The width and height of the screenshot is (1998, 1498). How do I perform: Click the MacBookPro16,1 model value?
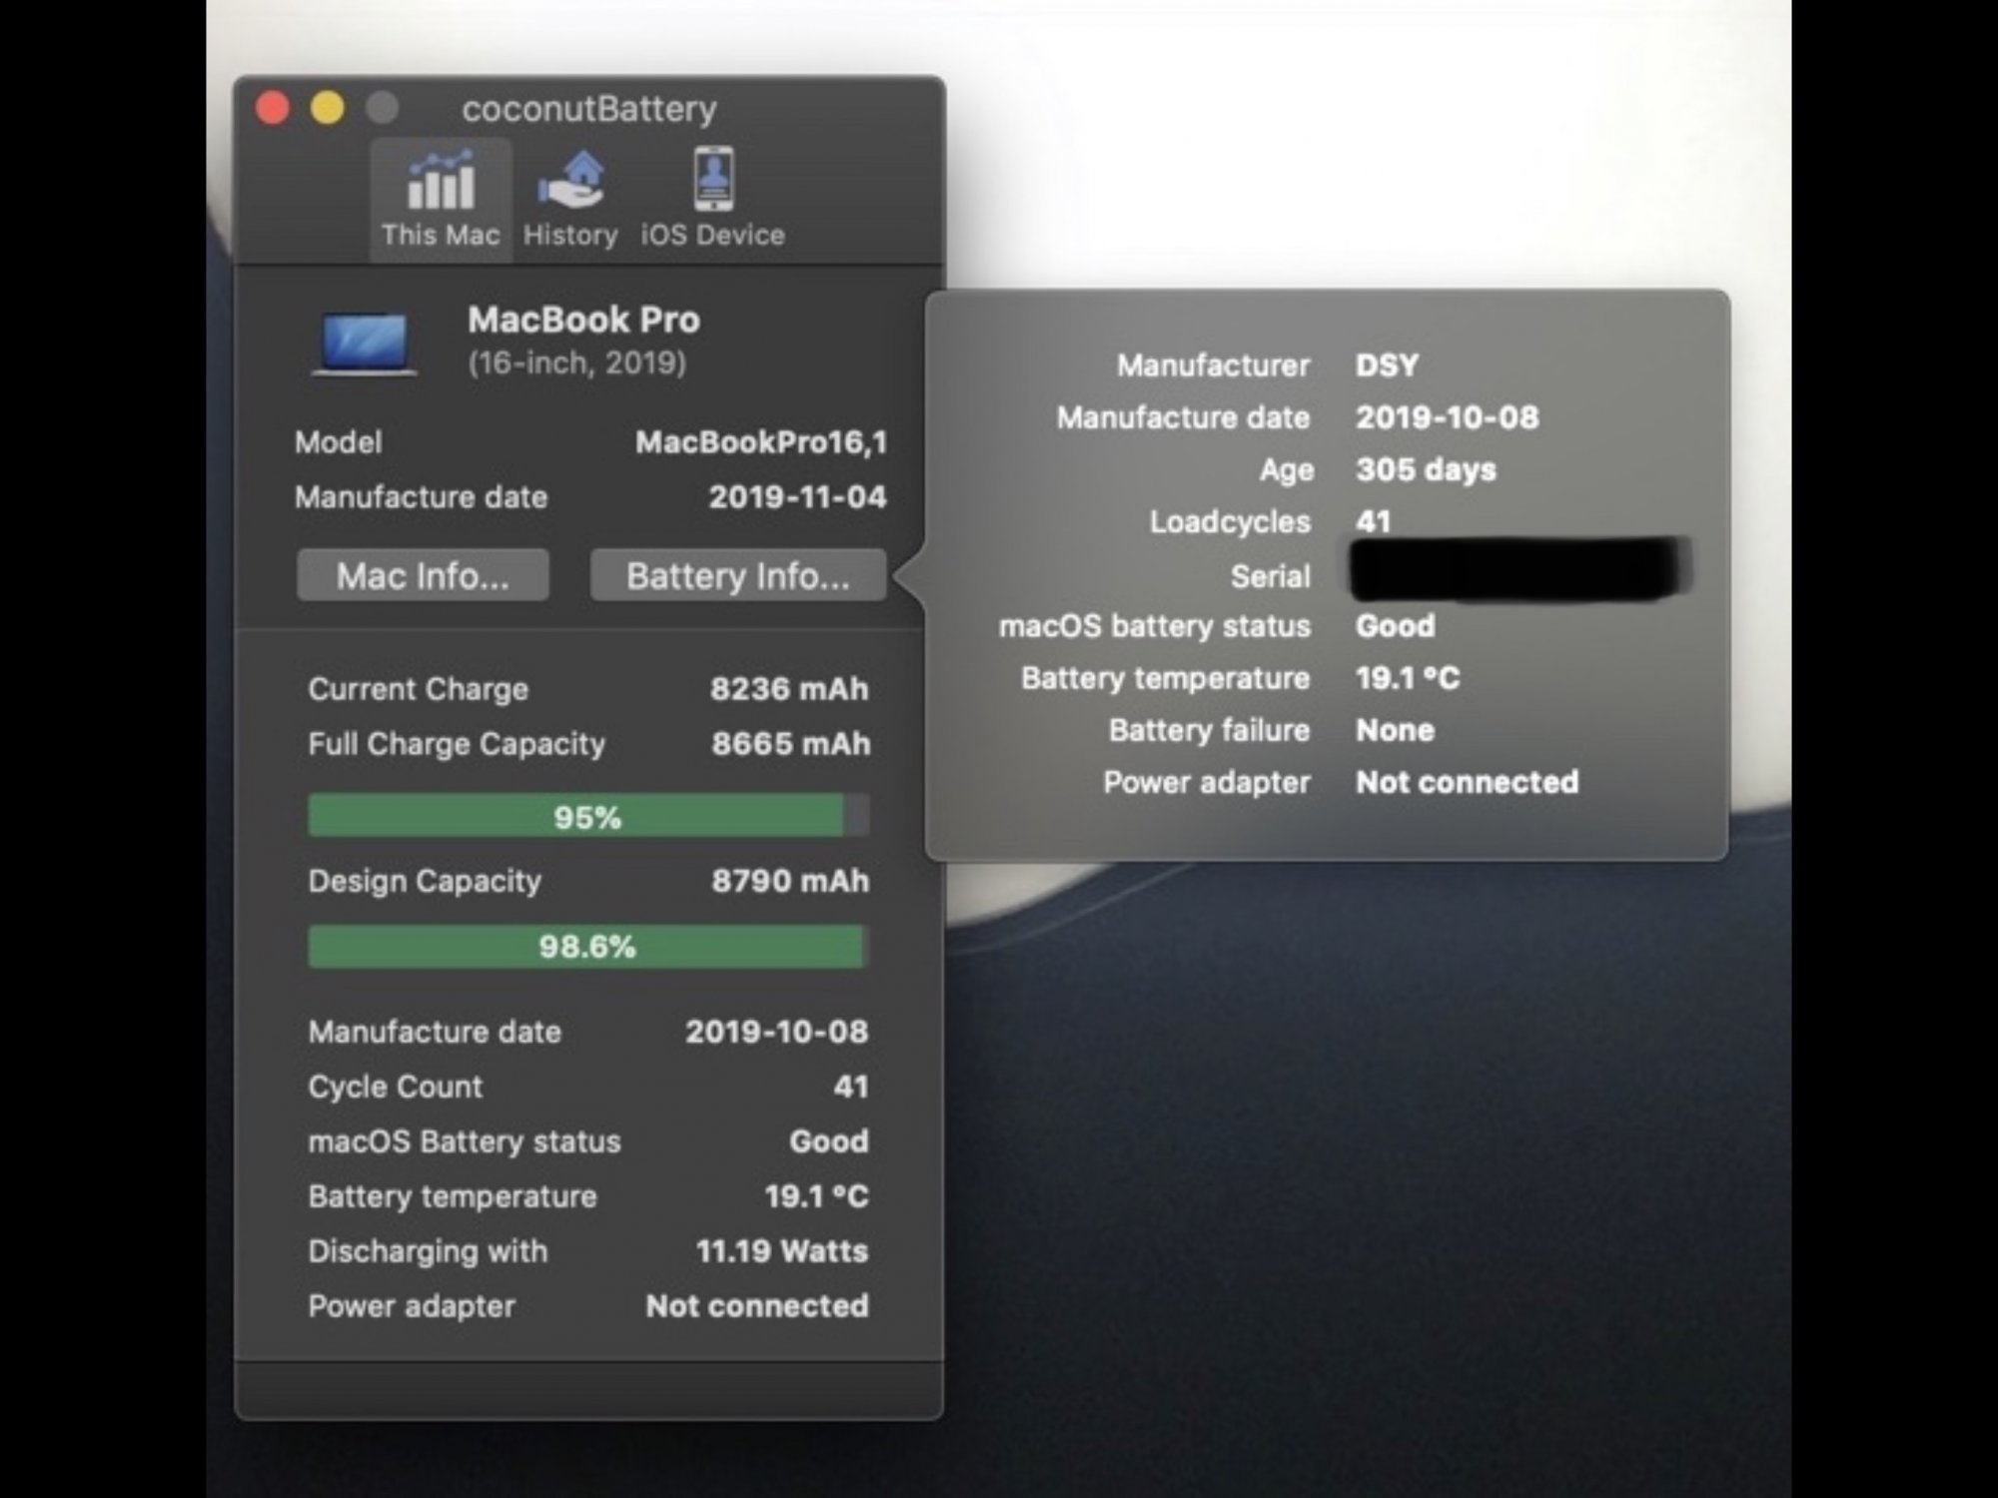pyautogui.click(x=761, y=442)
